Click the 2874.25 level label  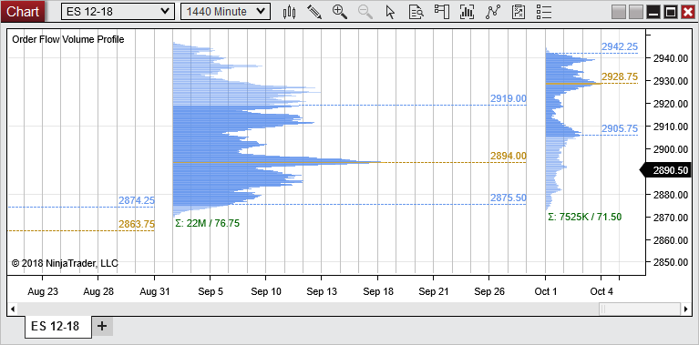click(137, 201)
